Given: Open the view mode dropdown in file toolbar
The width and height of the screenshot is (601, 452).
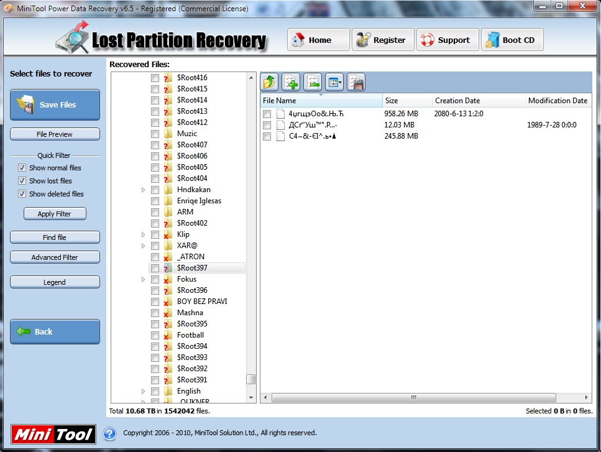Looking at the screenshot, I should (x=334, y=82).
